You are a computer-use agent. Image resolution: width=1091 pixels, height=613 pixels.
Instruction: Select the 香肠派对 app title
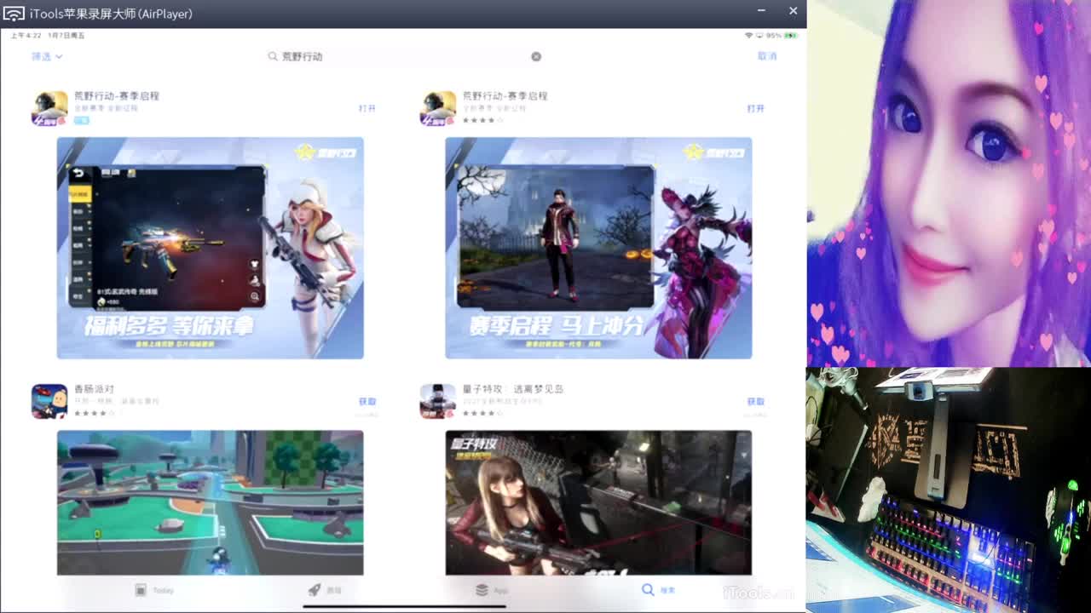point(95,389)
